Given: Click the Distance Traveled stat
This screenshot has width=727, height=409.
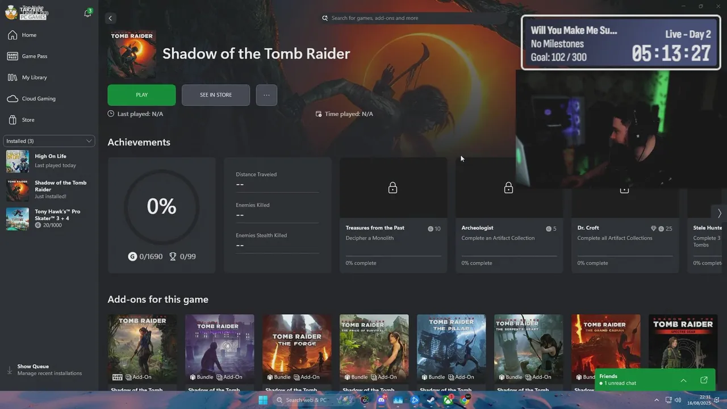Looking at the screenshot, I should tap(277, 180).
